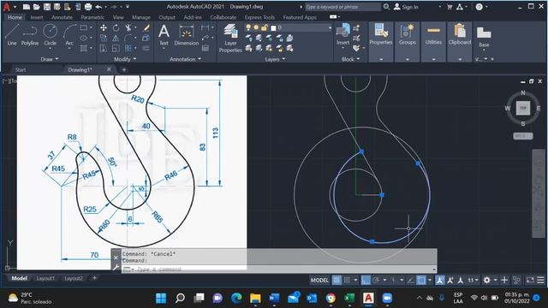Activate the Trim tool
The height and width of the screenshot is (308, 548).
point(128,27)
